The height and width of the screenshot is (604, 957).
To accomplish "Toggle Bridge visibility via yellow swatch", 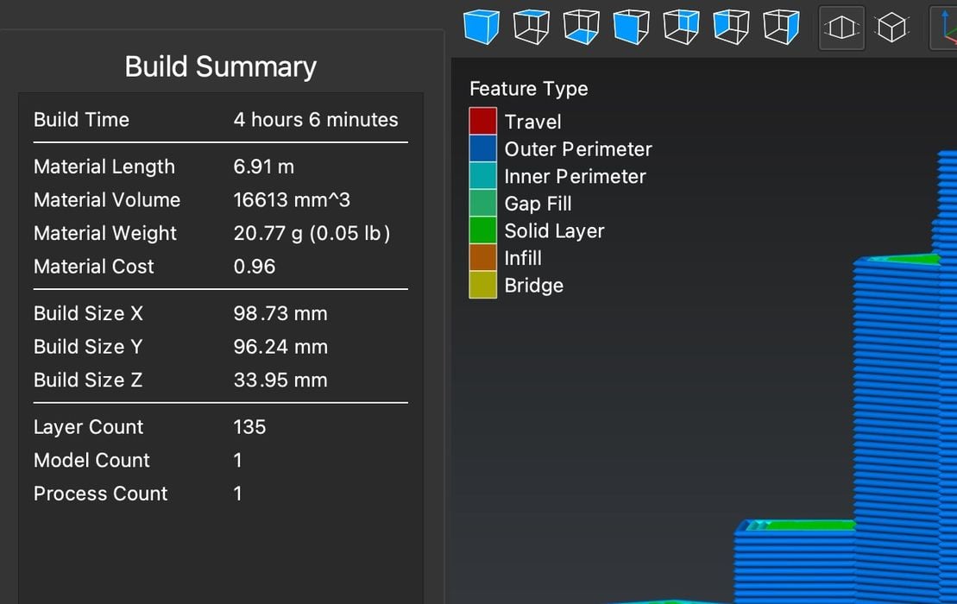I will (482, 285).
